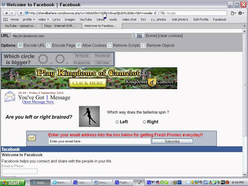Viewport: 248px width, 186px height.
Task: Toggle the Allow Cookies checkbox
Action: click(x=79, y=45)
